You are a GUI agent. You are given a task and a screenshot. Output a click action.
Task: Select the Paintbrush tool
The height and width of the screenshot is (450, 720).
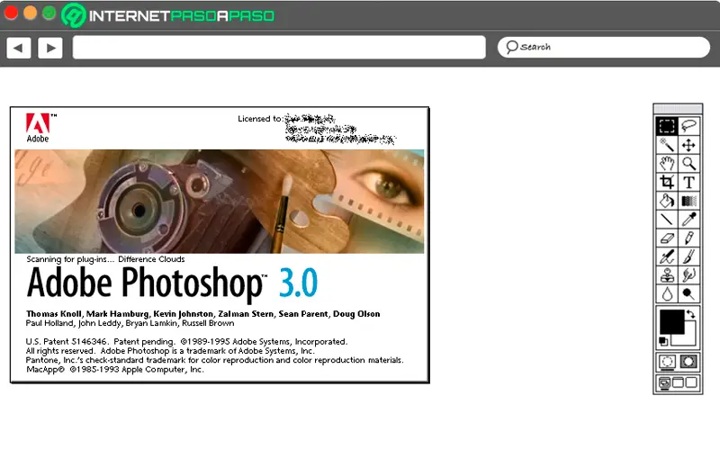coord(688,256)
